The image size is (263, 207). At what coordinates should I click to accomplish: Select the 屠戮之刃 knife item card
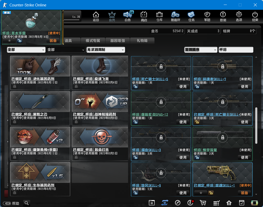[40, 108]
